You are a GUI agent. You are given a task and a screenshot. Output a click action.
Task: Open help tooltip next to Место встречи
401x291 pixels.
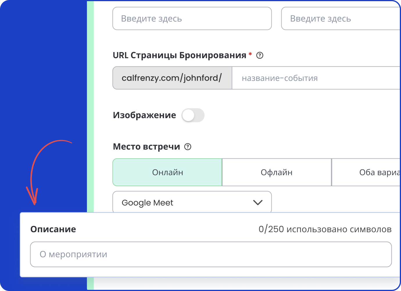(188, 147)
